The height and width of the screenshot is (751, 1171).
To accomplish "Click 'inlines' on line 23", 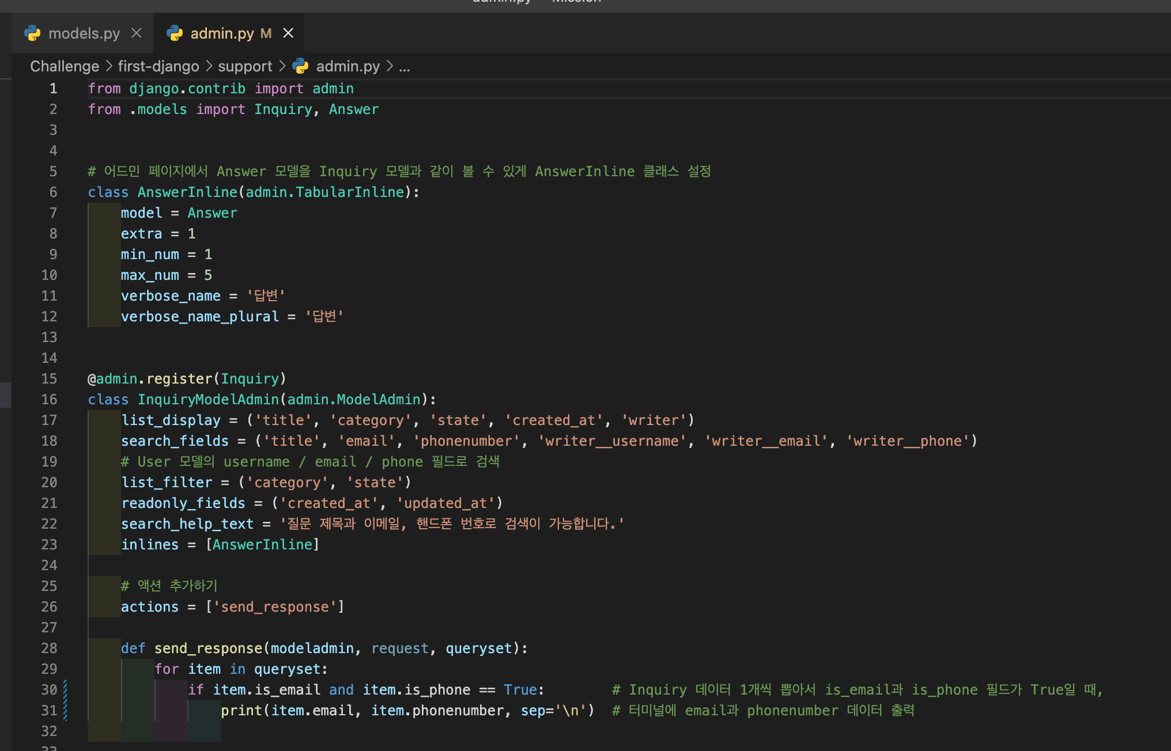I will tap(150, 545).
